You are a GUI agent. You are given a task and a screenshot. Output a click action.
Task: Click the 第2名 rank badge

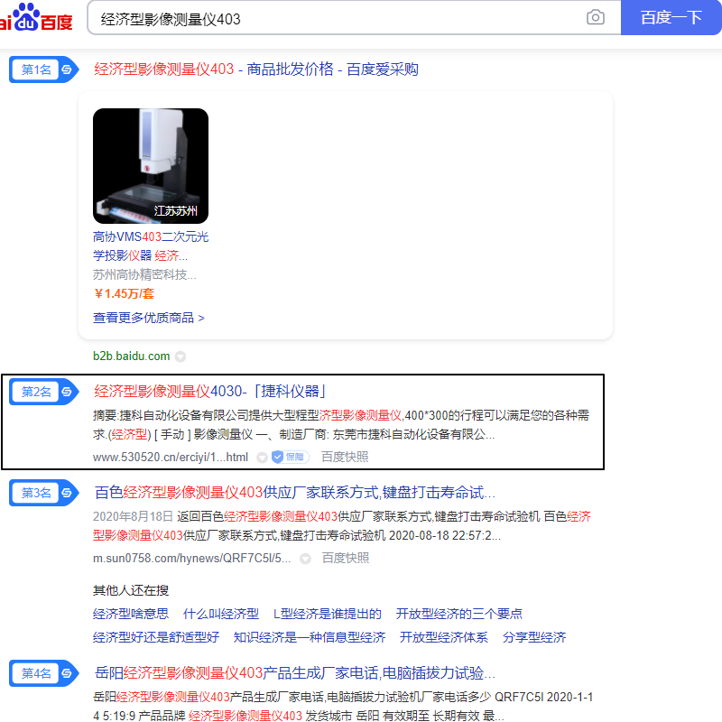pyautogui.click(x=43, y=392)
